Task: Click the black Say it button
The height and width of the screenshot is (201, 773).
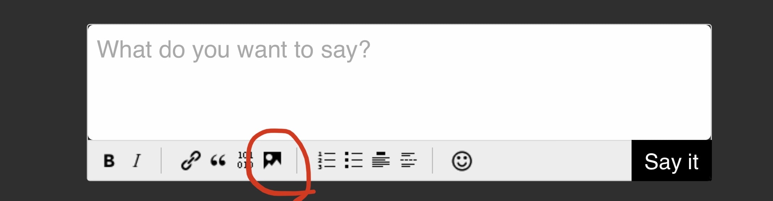Action: (671, 161)
